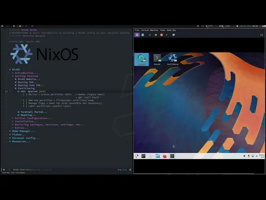Open the shutdown options dropdown arrow
This screenshot has width=266, height=200.
point(167,35)
